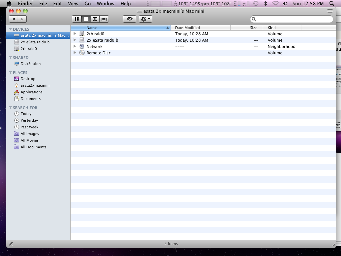Open Documents in sidebar Places
The image size is (341, 256).
[x=38, y=99]
